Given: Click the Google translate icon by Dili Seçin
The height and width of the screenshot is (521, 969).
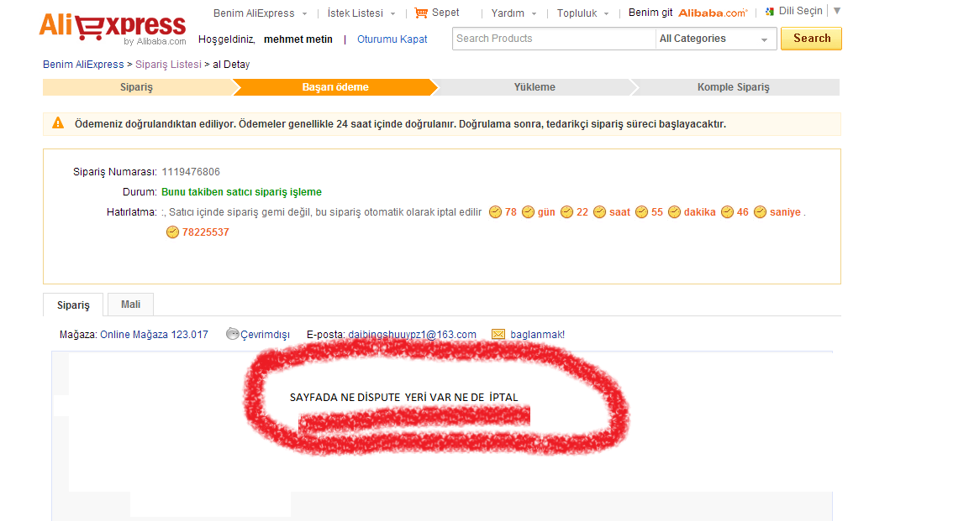Looking at the screenshot, I should pyautogui.click(x=769, y=12).
